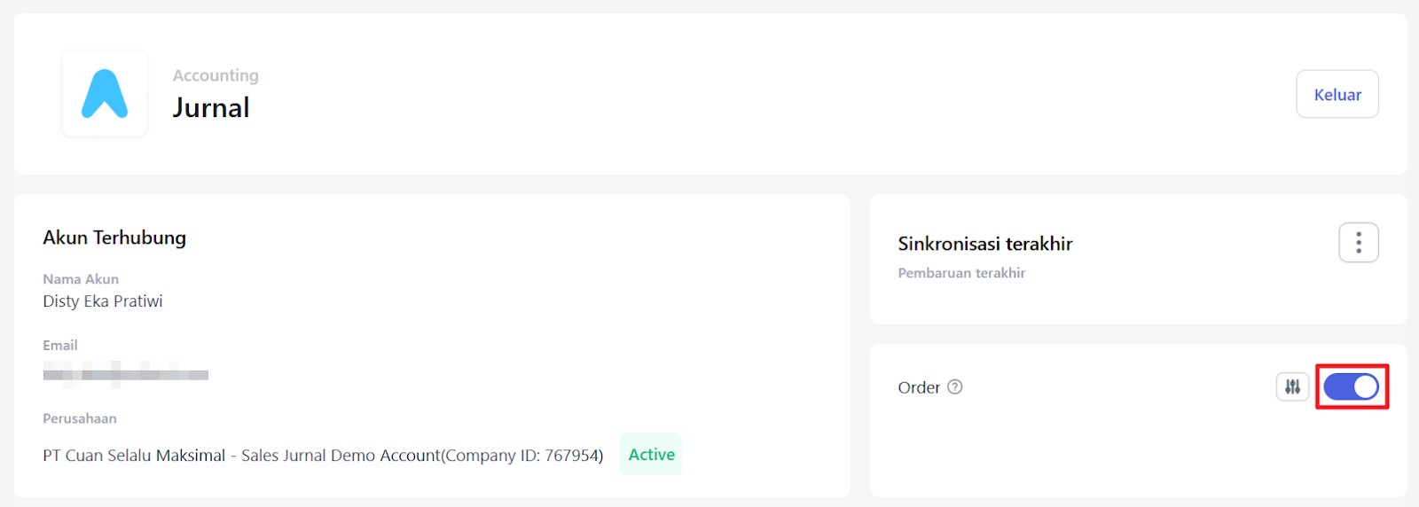Click the help icon next to Order

pyautogui.click(x=954, y=387)
